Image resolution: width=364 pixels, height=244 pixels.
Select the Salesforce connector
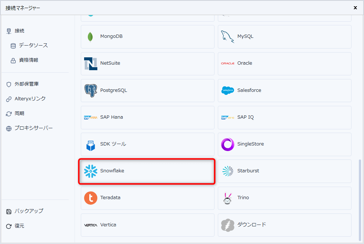coord(285,90)
